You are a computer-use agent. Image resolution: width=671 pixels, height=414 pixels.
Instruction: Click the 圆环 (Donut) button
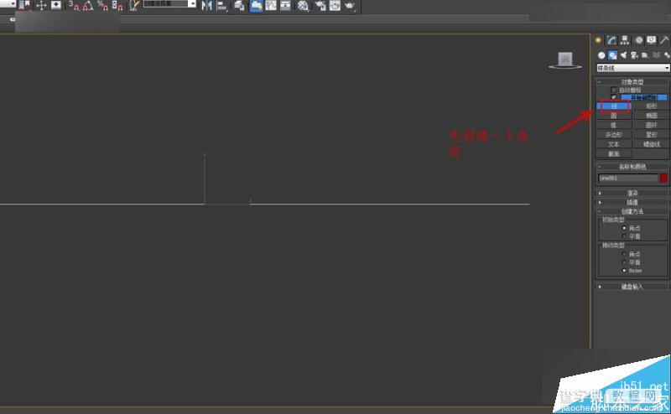651,126
